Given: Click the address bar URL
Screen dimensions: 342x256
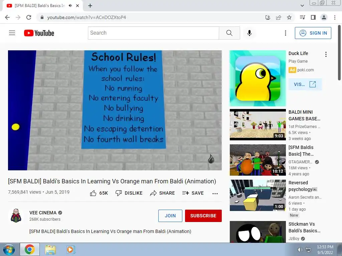Looking at the screenshot, I should click(x=87, y=17).
